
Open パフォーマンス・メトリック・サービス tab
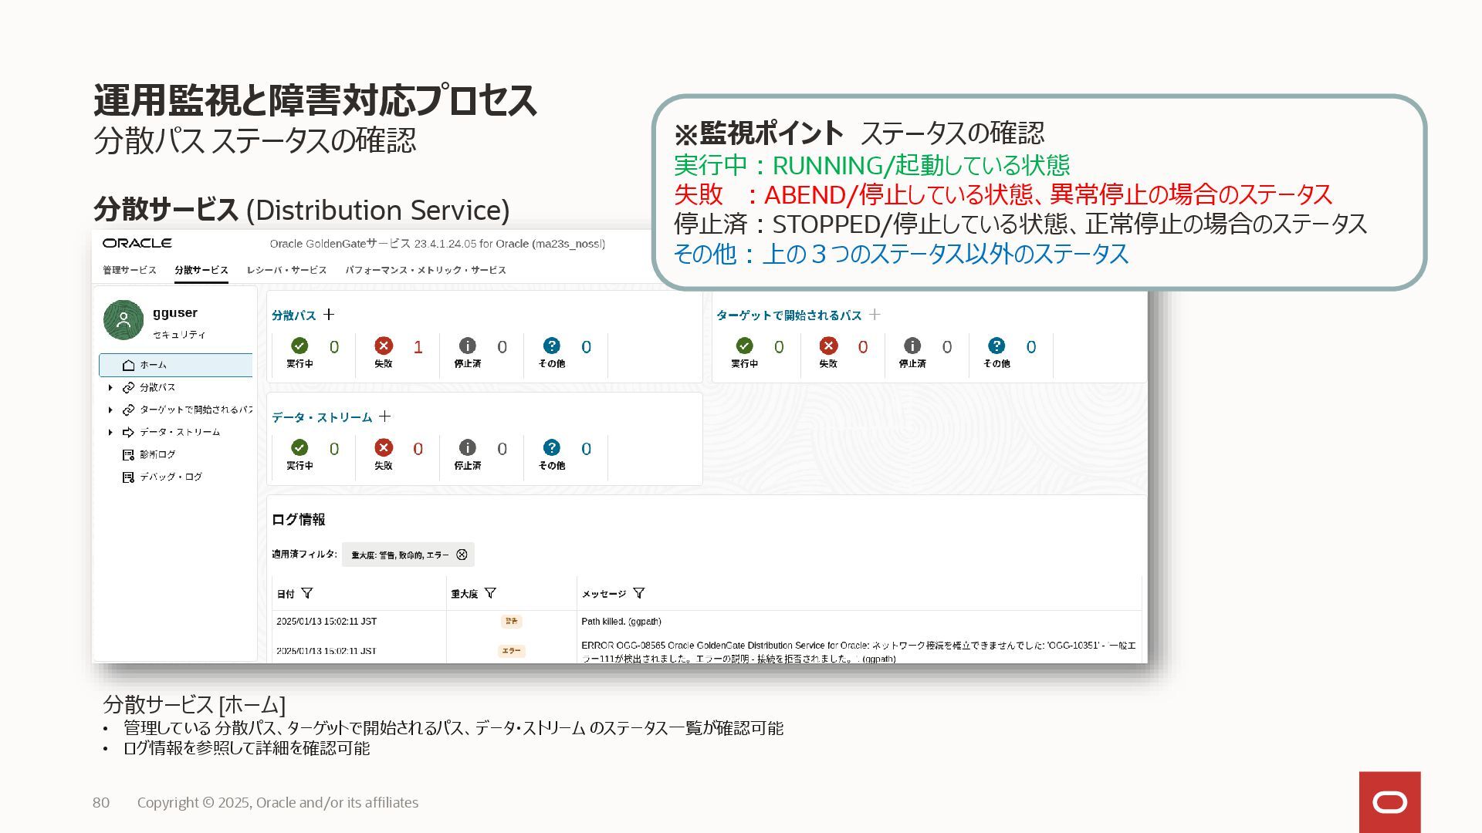tap(425, 270)
